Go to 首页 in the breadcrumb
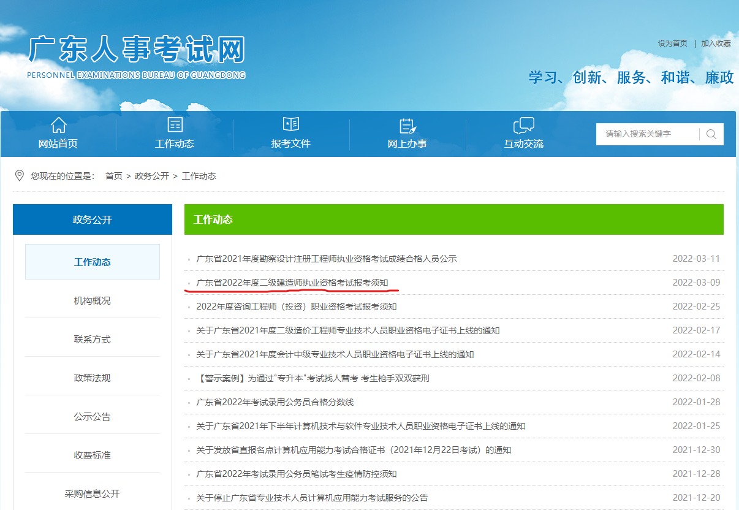The height and width of the screenshot is (510, 739). pyautogui.click(x=113, y=176)
